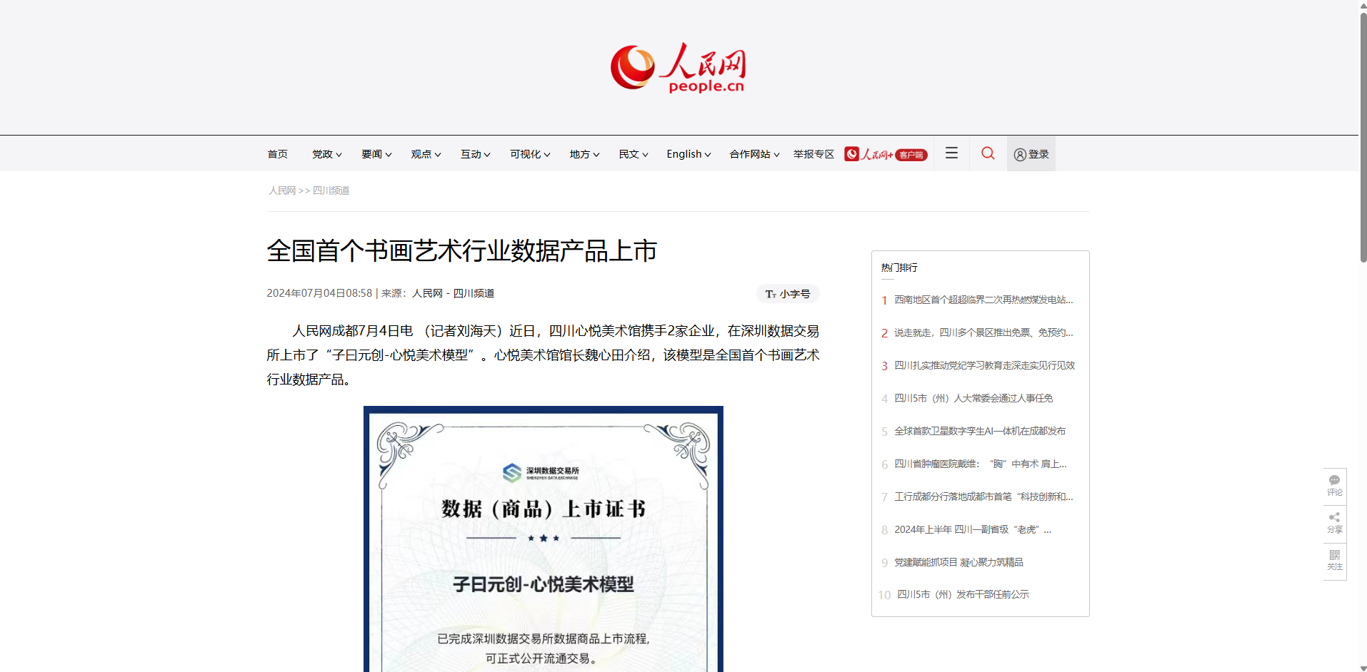Click the 登录 user login button
Viewport: 1367px width, 672px height.
1031,154
